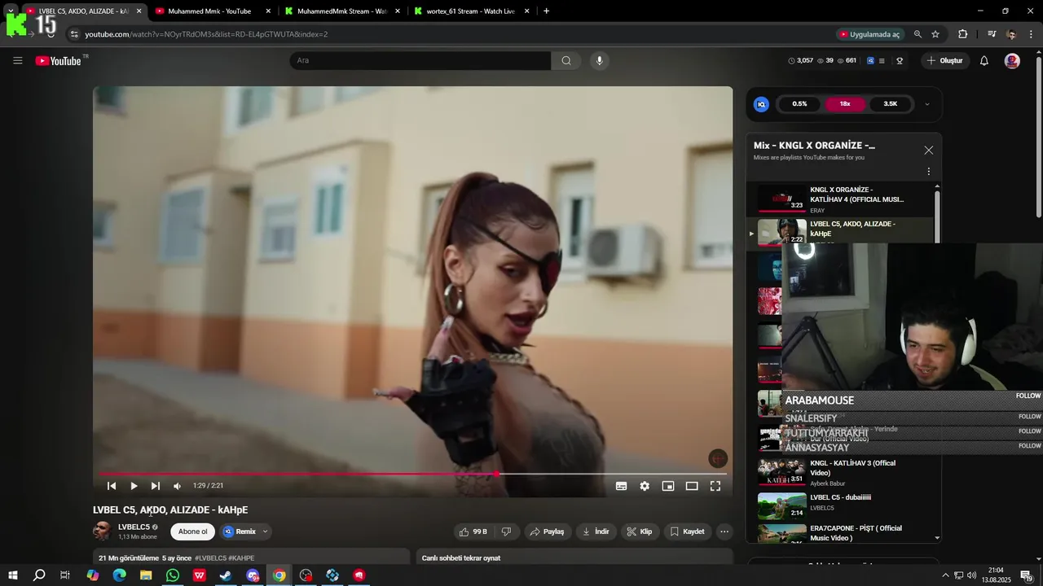
Task: Open the LVBELC5 channel avatar
Action: [102, 531]
